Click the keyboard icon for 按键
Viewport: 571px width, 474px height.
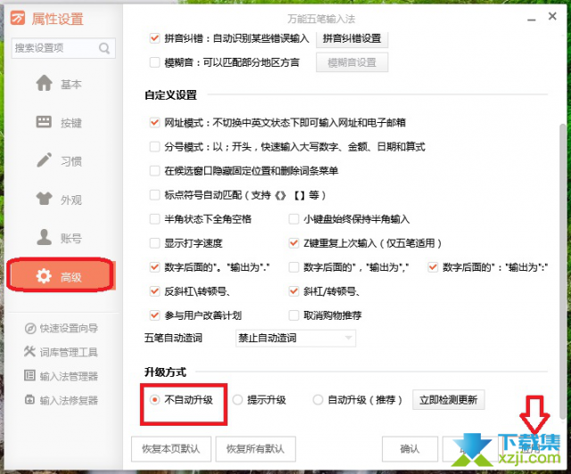[44, 122]
